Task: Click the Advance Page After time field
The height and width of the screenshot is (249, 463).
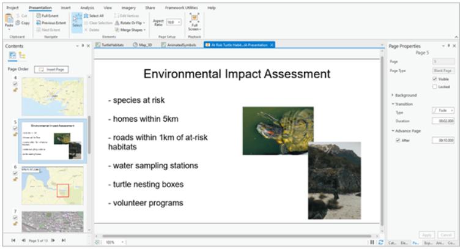Action: [x=443, y=140]
